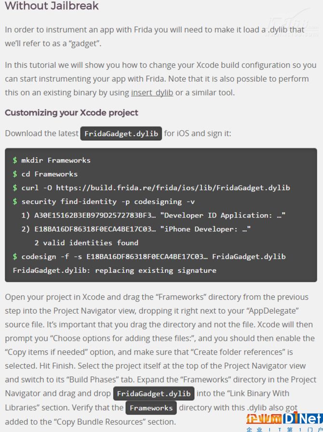Click the "Without Jailbreak" heading
Image resolution: width=323 pixels, height=432 pixels.
(x=52, y=6)
